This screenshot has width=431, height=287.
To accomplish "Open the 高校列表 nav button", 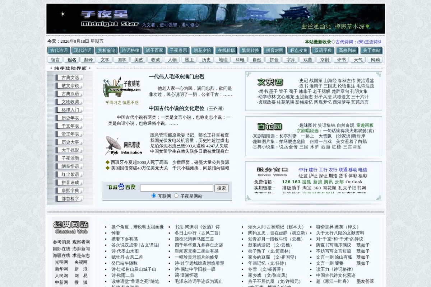I will [x=347, y=50].
